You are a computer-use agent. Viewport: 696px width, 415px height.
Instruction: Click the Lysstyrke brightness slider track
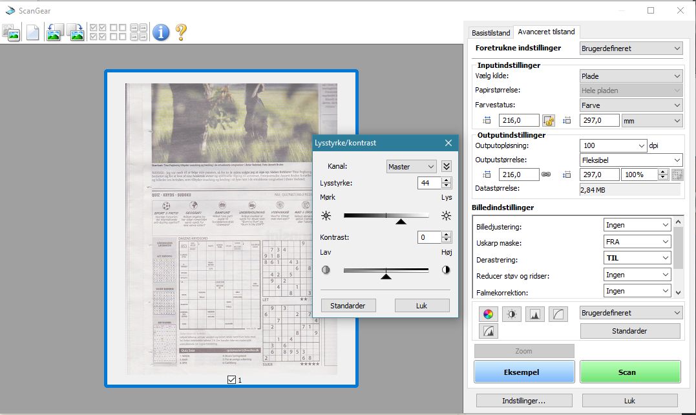386,215
